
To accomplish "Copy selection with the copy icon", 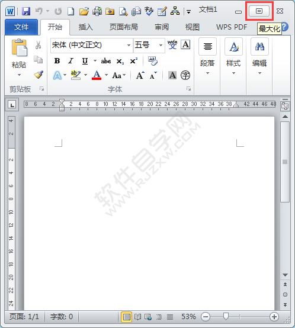I will coord(39,59).
